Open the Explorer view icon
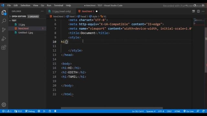Image resolution: width=207 pixels, height=116 pixels. (4, 13)
